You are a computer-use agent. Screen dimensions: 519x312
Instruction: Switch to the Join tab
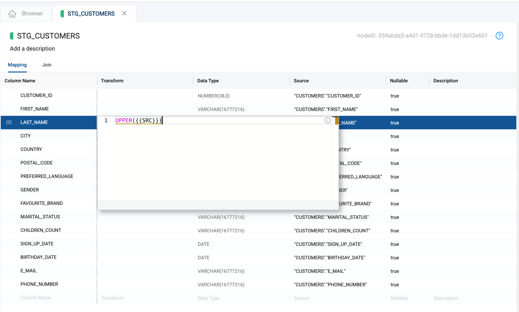[x=47, y=65]
